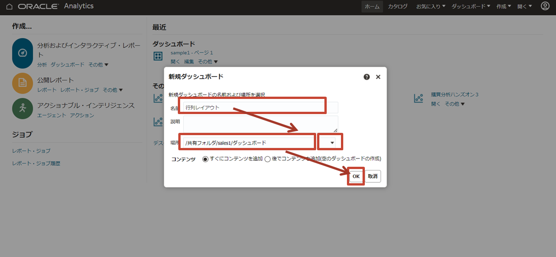Click the レポート link under 公開レポート
The image size is (556, 257).
(47, 90)
